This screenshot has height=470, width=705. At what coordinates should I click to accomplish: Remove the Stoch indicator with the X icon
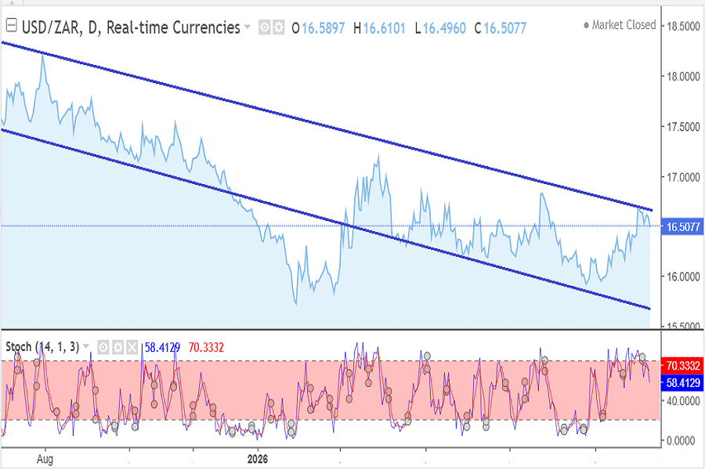point(132,347)
